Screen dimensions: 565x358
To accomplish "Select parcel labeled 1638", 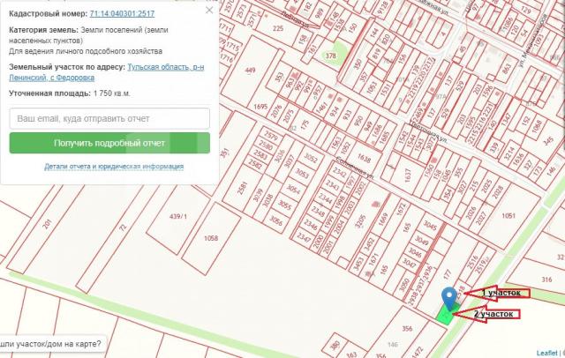I will pyautogui.click(x=364, y=159).
